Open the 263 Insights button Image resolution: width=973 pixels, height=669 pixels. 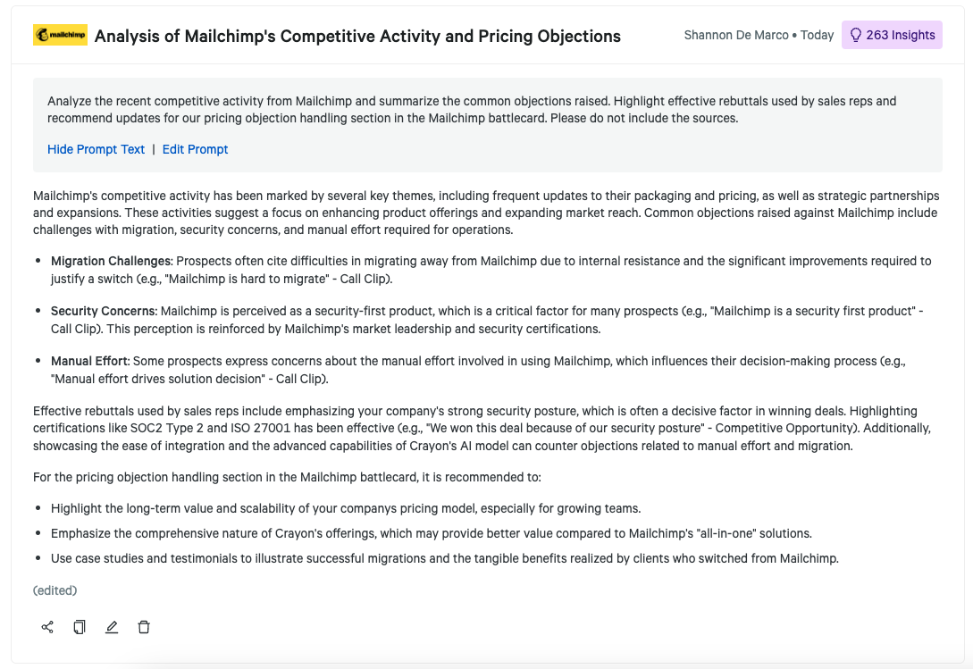point(891,35)
